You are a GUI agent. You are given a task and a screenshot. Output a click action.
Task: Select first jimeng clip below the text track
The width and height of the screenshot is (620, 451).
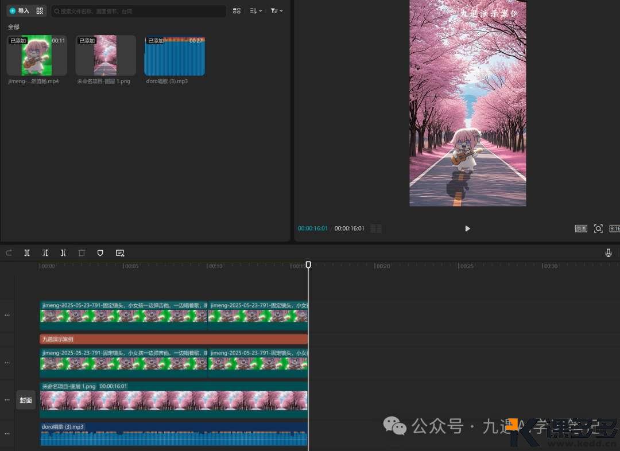(123, 363)
